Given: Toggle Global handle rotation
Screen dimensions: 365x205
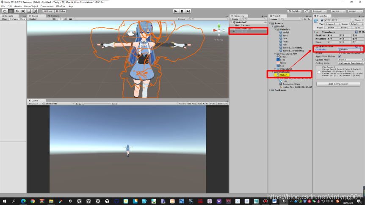Looking at the screenshot, I should [61, 11].
